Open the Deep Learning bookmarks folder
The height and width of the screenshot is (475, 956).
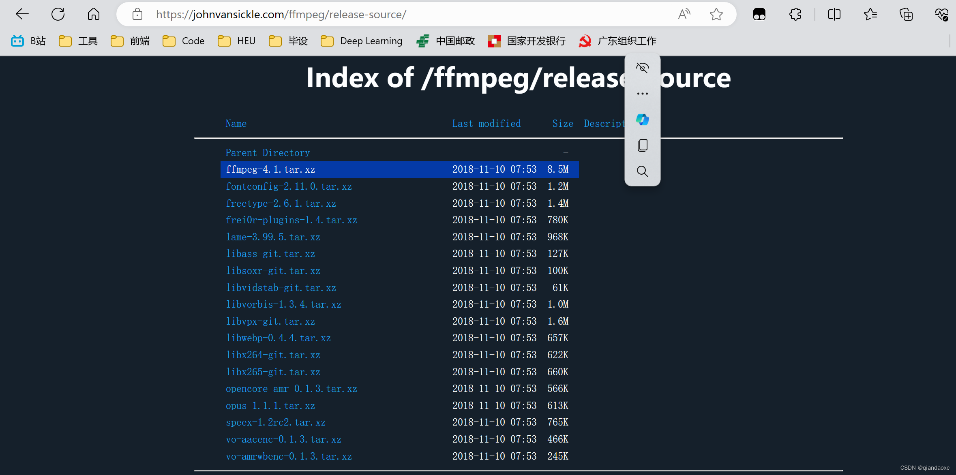pyautogui.click(x=361, y=41)
